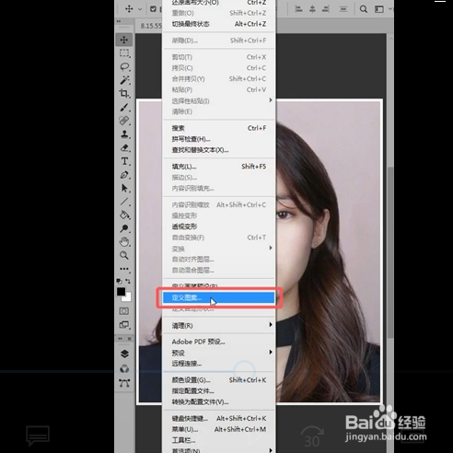Select the Horizontal Type tool
Screen dimensions: 453x453
coord(124,161)
